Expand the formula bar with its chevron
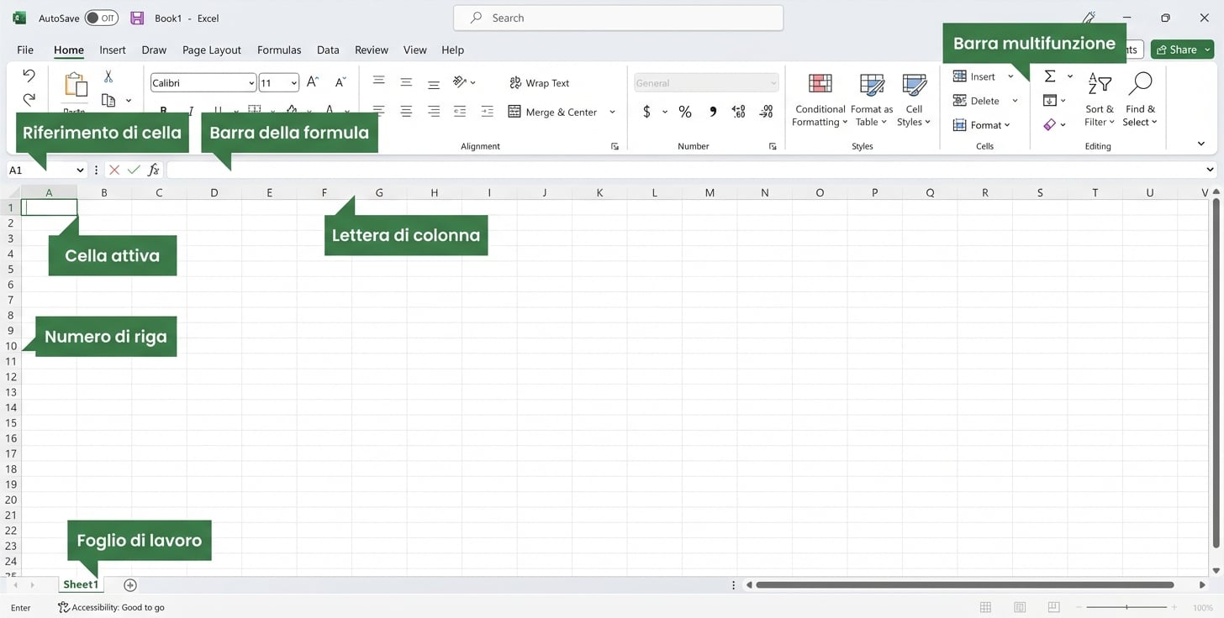Viewport: 1224px width, 618px height. tap(1210, 170)
